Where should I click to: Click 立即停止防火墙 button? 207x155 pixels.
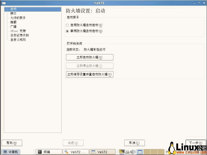(x=90, y=66)
